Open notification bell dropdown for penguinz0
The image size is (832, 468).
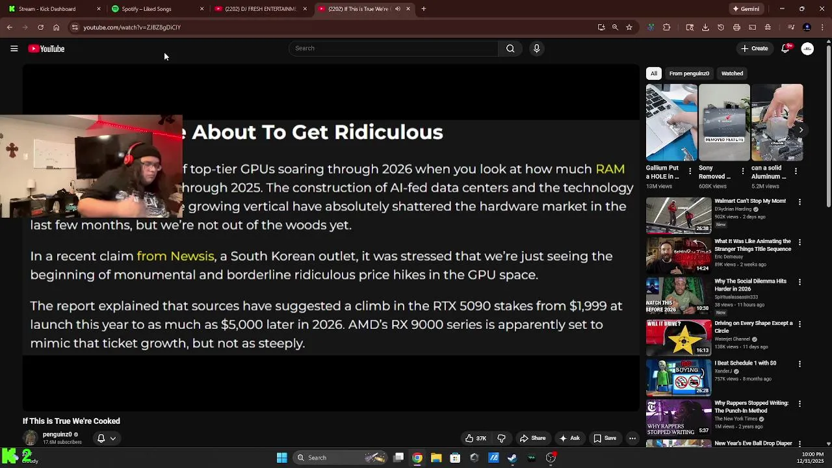coord(106,438)
